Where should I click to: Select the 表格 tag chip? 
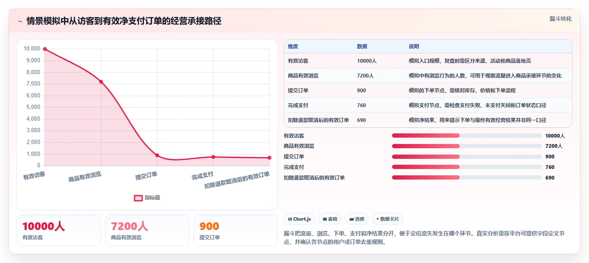pyautogui.click(x=330, y=219)
